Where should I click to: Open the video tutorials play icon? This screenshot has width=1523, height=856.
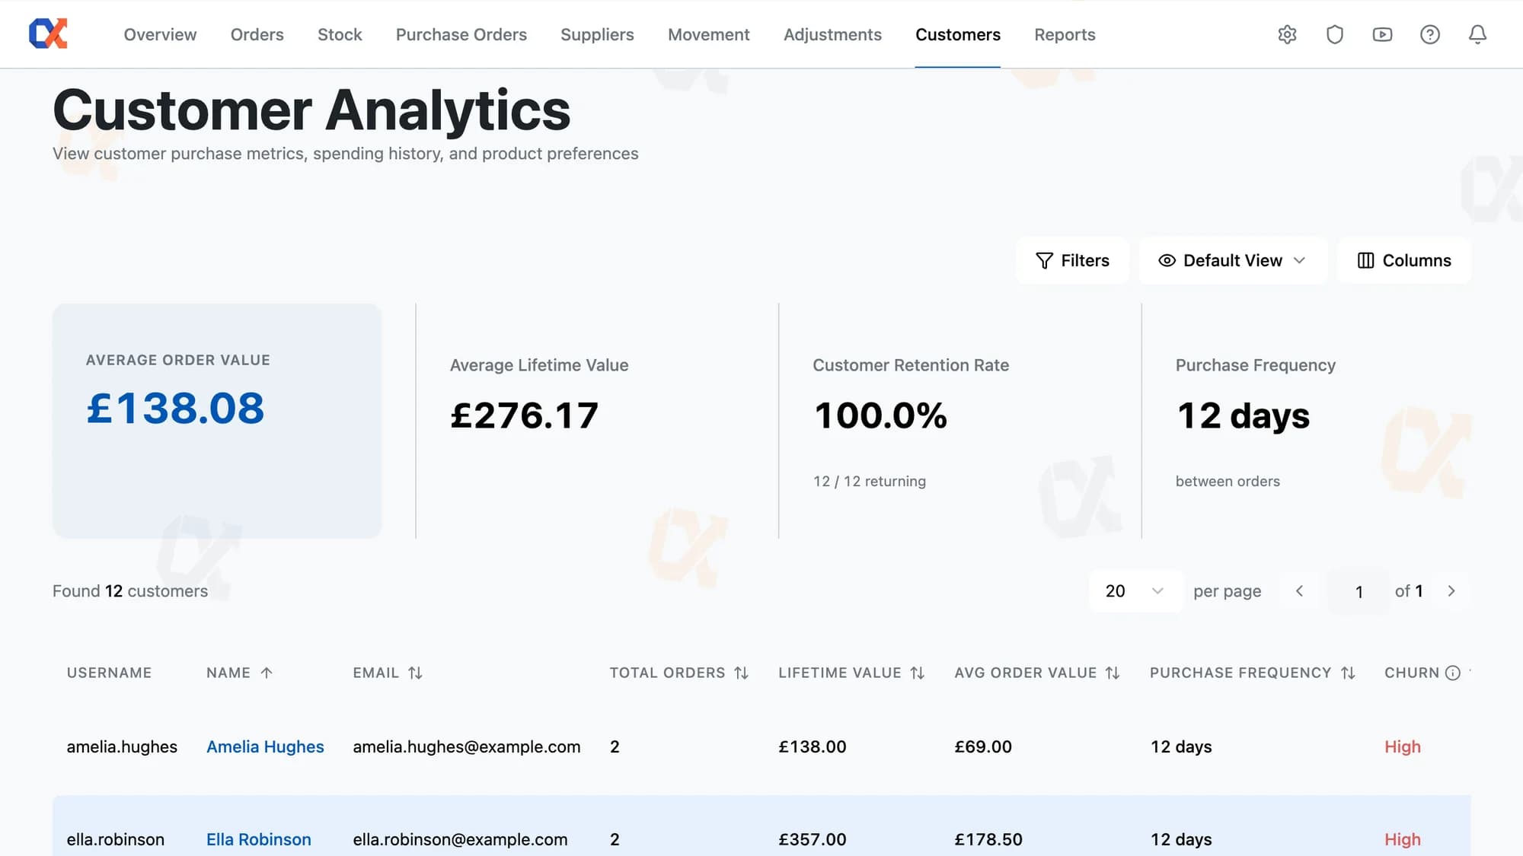pyautogui.click(x=1382, y=34)
